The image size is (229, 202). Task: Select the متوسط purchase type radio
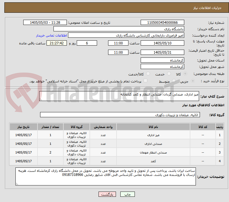pos(174,81)
